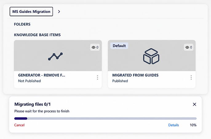Cancel the file migration
Screen dimensions: 211x139
tap(19, 125)
